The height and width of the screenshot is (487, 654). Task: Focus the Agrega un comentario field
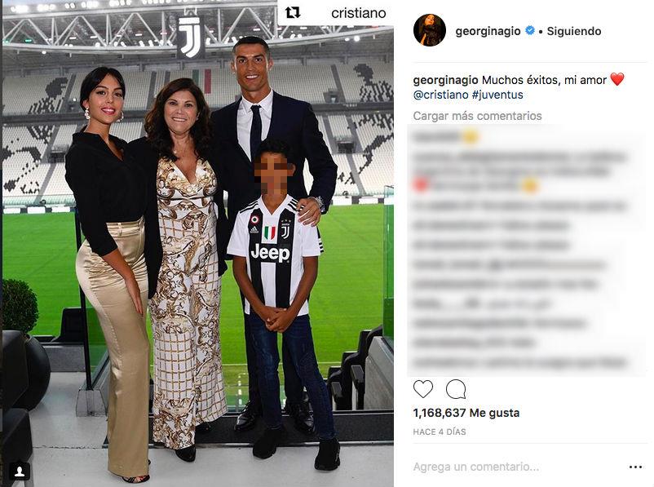click(476, 467)
